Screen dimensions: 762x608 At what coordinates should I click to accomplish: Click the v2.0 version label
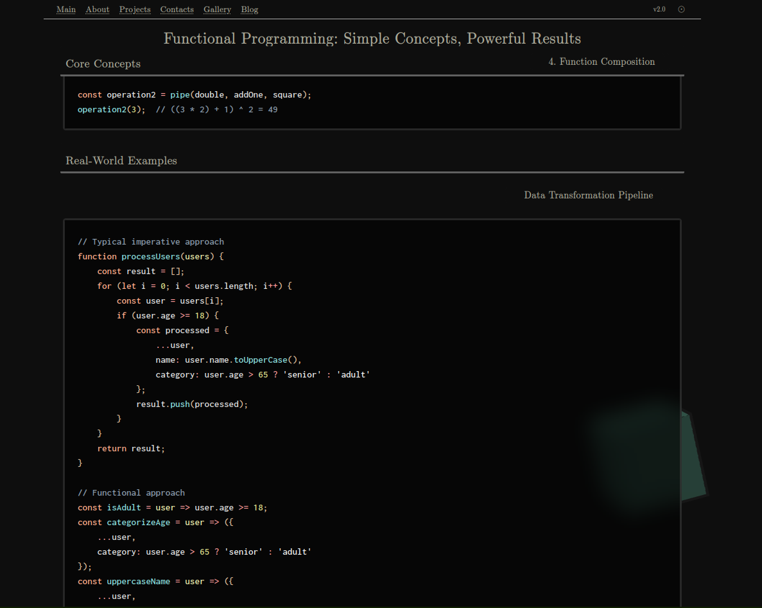[659, 10]
